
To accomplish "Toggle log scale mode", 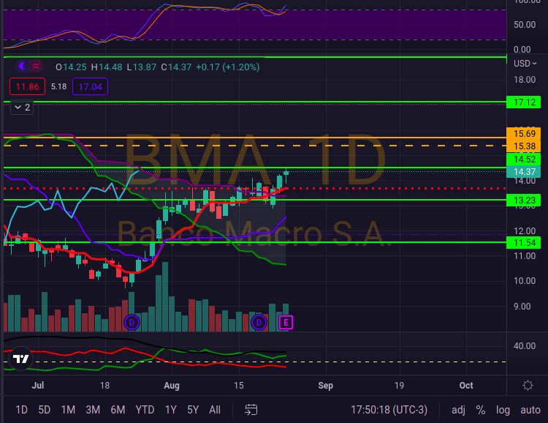I will 503,410.
